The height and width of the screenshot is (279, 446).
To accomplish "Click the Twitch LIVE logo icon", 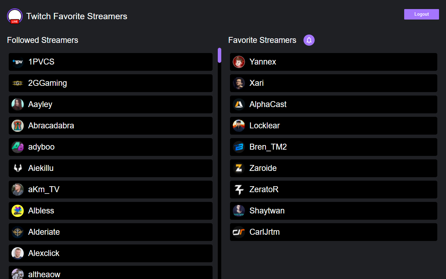I will pos(15,16).
